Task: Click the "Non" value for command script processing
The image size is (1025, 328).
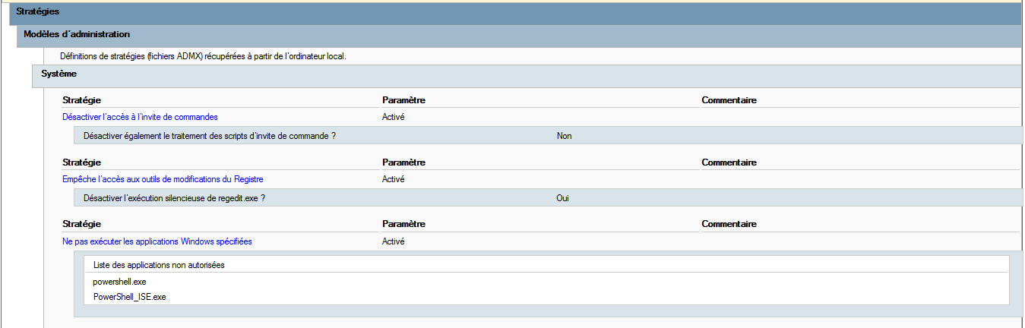Action: (564, 136)
